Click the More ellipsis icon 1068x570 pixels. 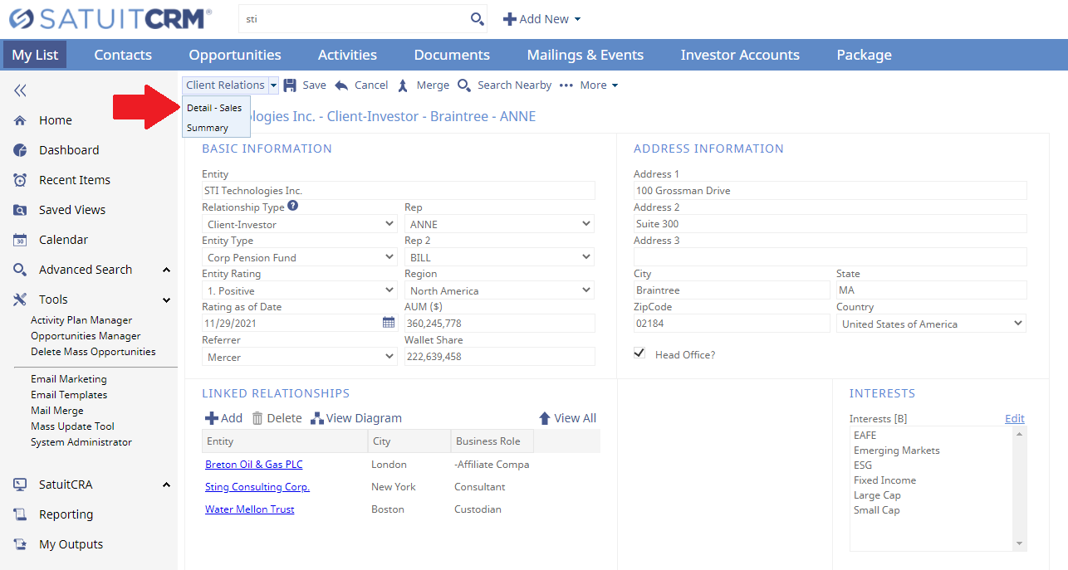click(x=566, y=85)
